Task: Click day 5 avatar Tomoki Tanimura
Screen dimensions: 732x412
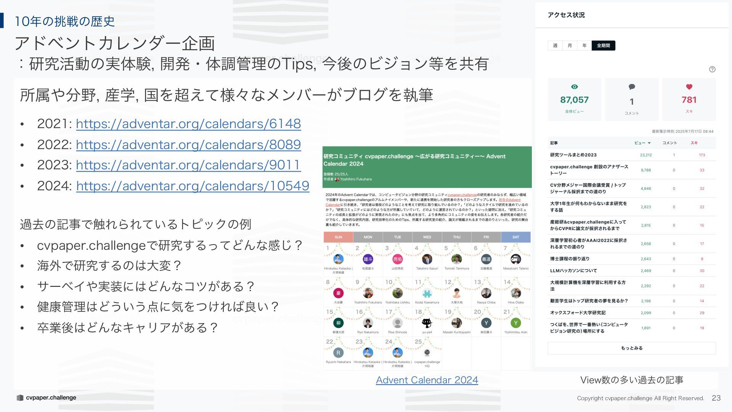Action: (x=456, y=259)
